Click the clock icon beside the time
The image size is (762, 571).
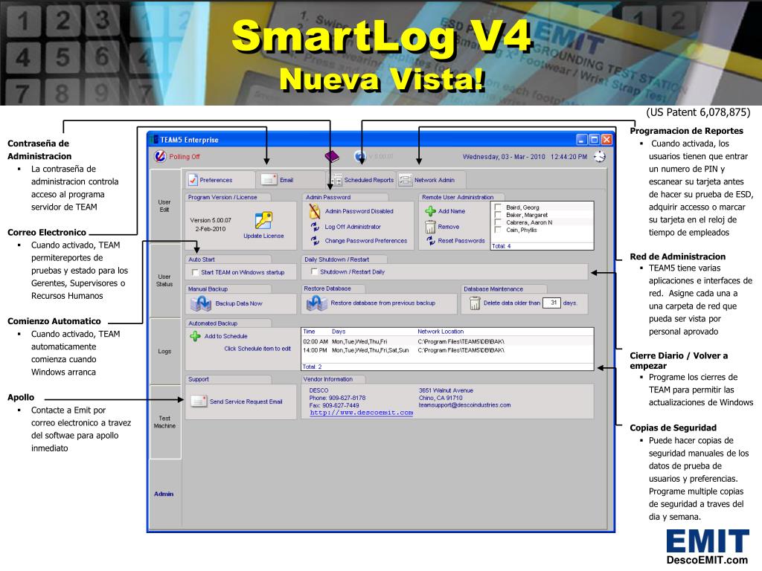[x=600, y=156]
